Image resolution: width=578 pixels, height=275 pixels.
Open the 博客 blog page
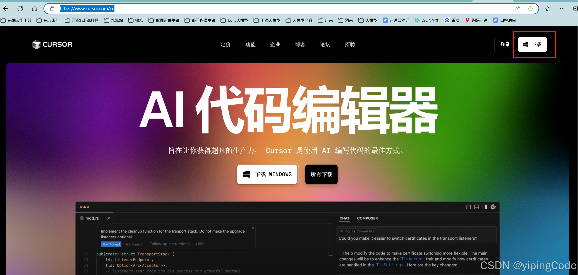pos(300,44)
